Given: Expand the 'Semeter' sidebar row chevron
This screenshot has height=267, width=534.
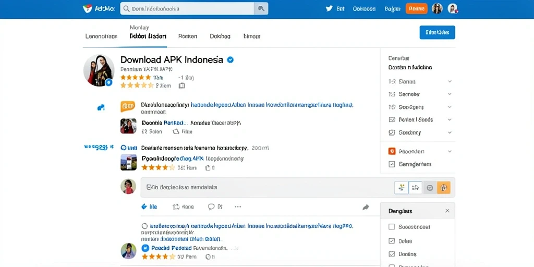Looking at the screenshot, I should (450, 94).
